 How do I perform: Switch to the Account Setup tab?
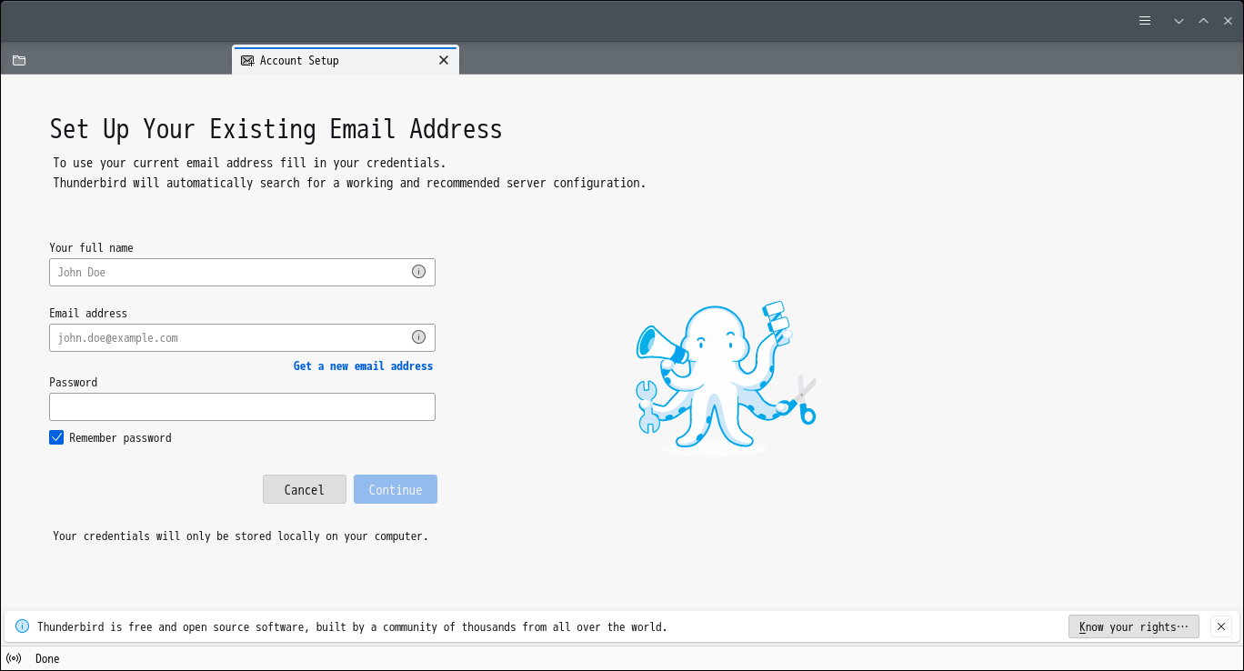pyautogui.click(x=346, y=60)
